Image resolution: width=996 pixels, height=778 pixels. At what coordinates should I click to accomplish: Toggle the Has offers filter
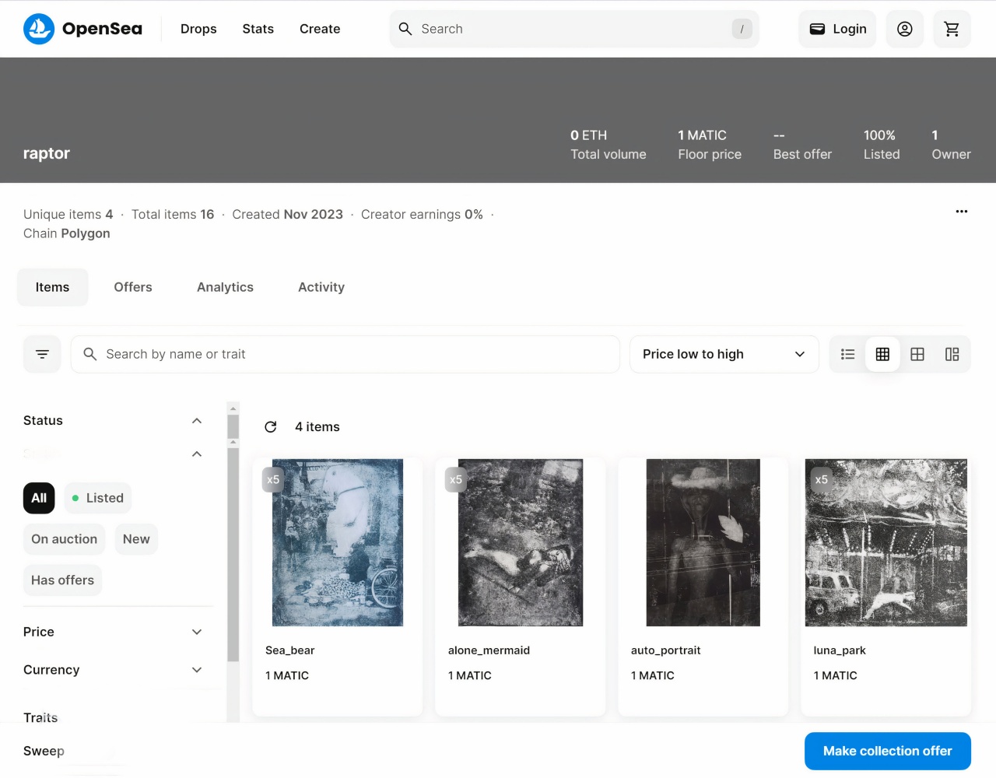(62, 580)
